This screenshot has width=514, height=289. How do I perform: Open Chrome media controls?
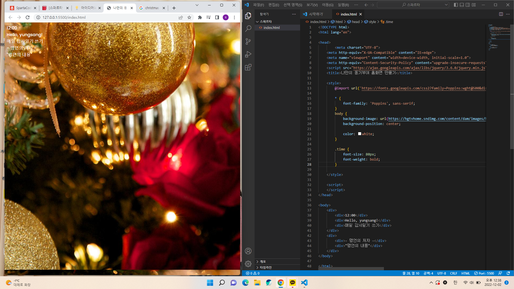208,17
